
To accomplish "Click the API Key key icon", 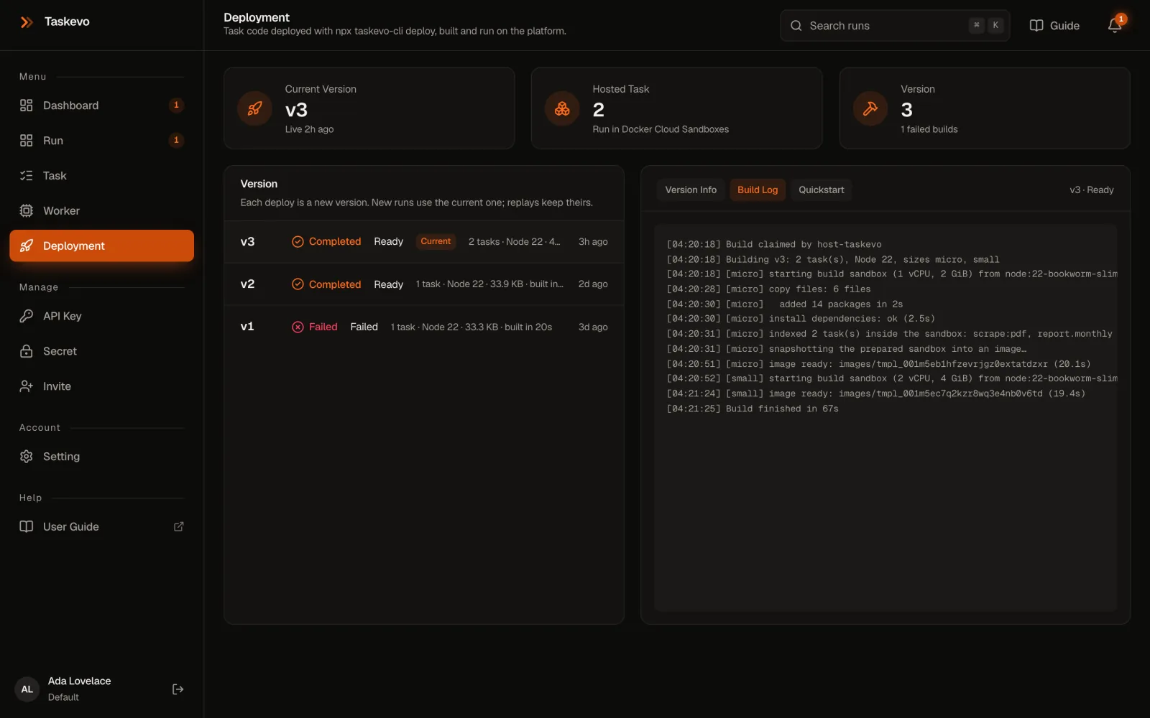I will (27, 316).
